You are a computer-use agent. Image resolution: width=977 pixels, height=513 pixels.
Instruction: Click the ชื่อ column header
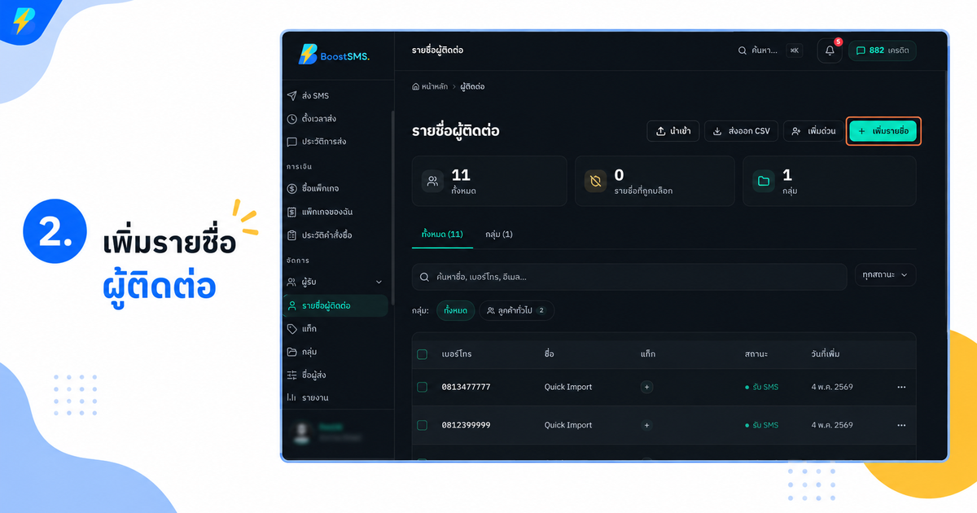click(550, 354)
